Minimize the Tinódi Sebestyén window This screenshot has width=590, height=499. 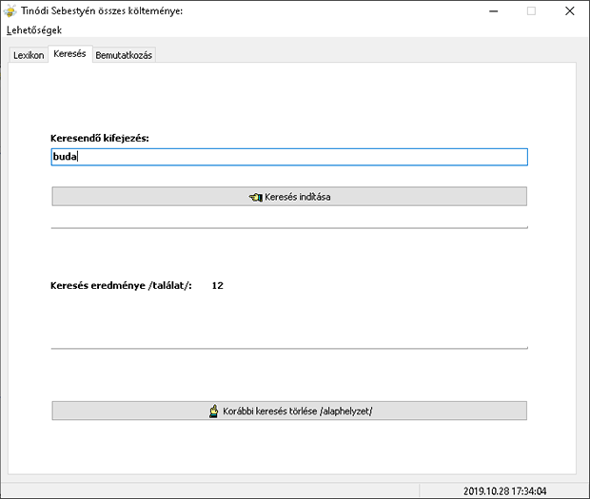click(494, 11)
